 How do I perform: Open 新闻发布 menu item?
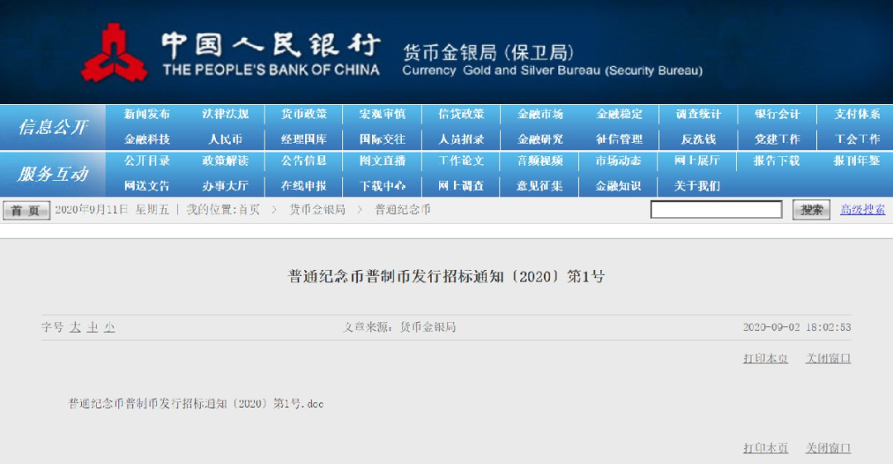click(147, 114)
